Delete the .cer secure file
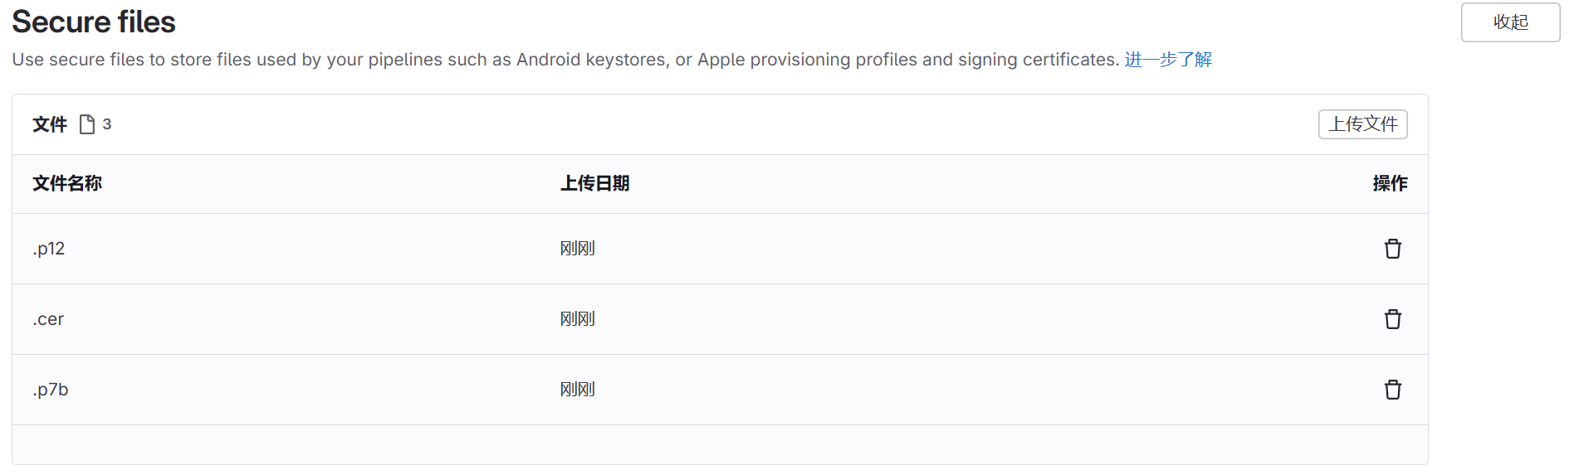The width and height of the screenshot is (1579, 475). [x=1392, y=319]
